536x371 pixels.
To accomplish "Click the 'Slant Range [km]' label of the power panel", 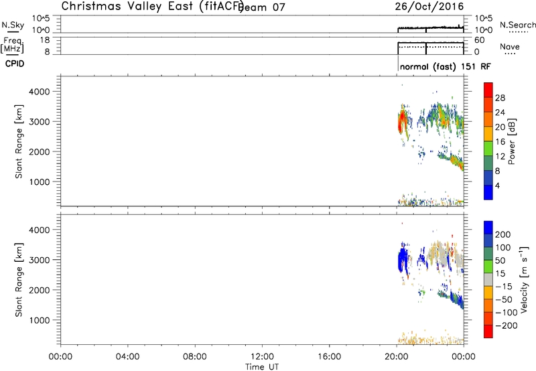I will (x=19, y=141).
